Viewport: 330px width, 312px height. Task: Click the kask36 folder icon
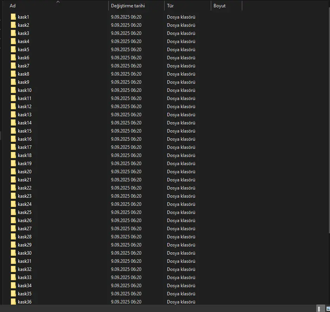coord(13,302)
